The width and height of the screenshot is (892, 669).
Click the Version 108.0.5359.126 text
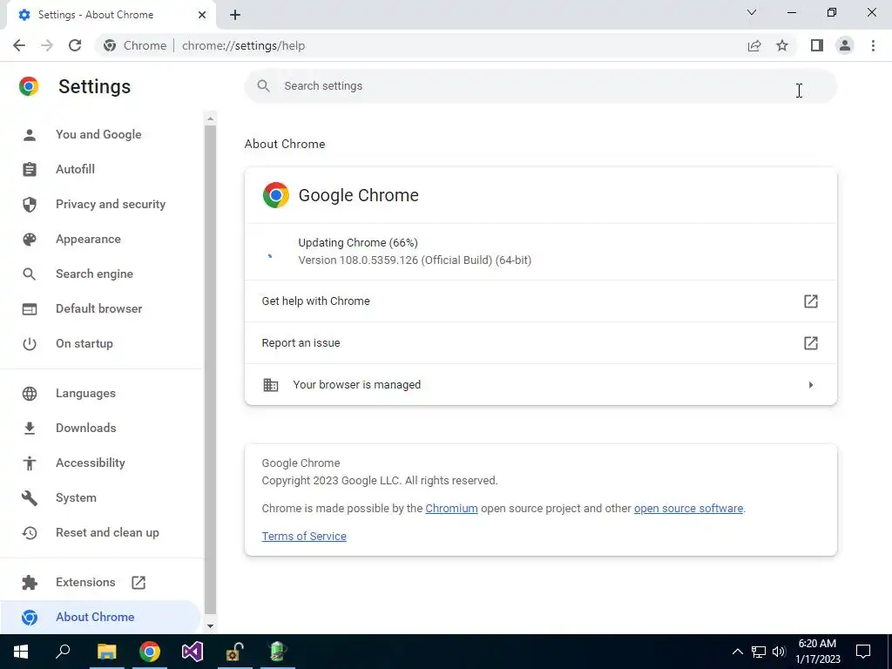click(415, 260)
